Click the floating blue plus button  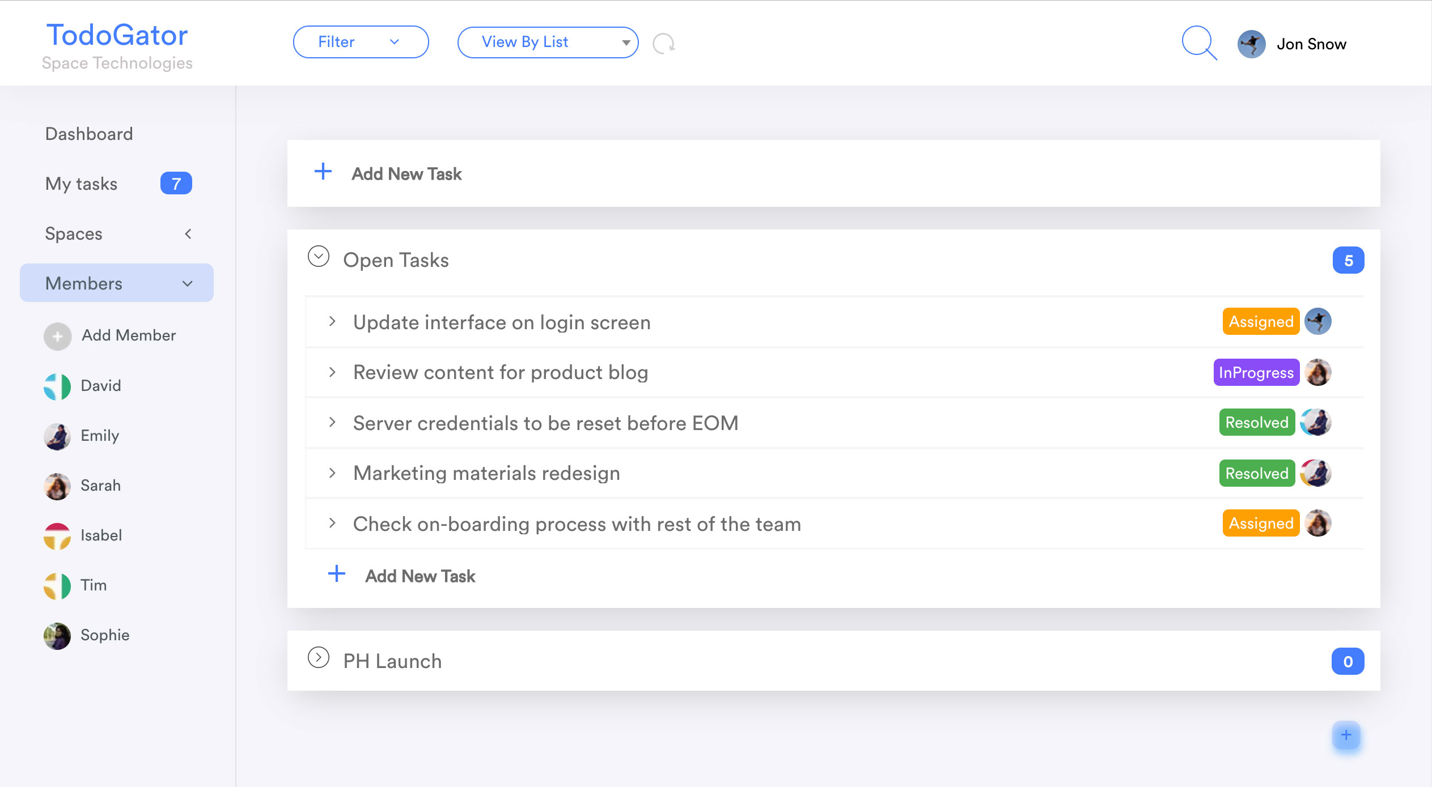pos(1346,735)
